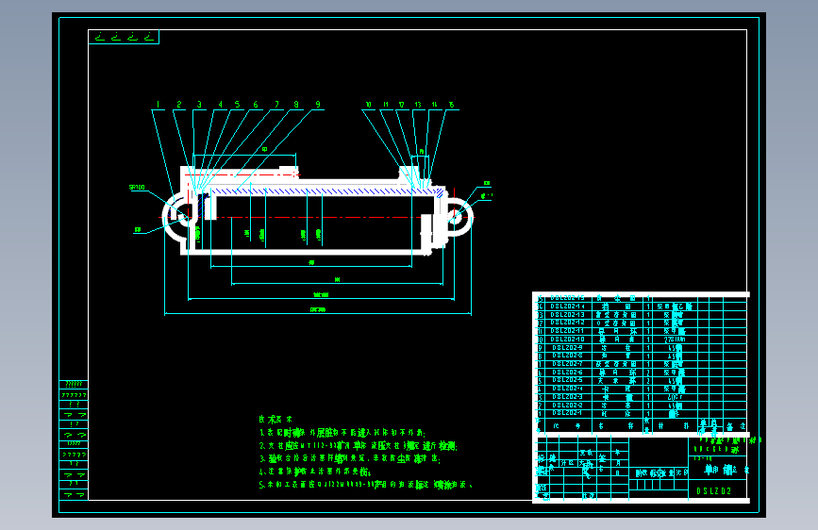This screenshot has height=530, width=818.
Task: Click part balloon number 10
Action: (x=368, y=105)
